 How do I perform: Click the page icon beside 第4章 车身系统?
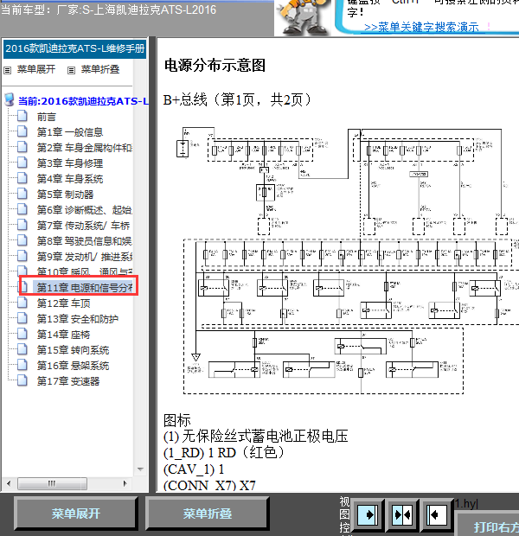(x=22, y=178)
